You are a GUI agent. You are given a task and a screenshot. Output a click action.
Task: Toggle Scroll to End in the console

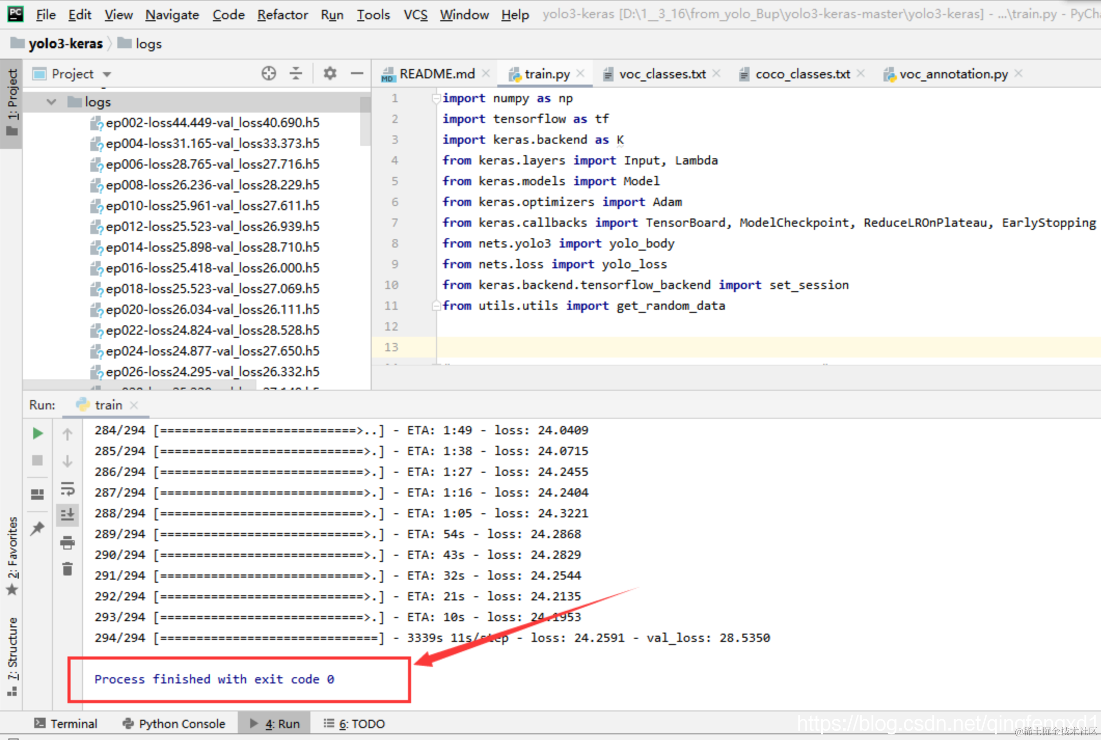click(x=67, y=515)
